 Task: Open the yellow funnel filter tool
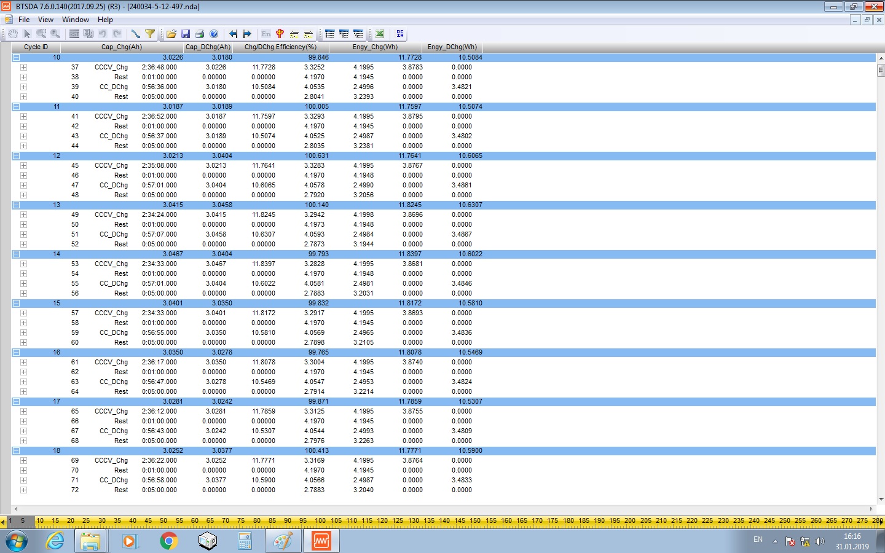click(150, 34)
